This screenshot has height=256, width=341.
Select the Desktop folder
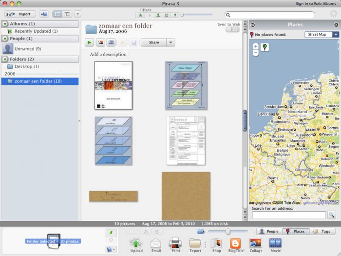(27, 66)
